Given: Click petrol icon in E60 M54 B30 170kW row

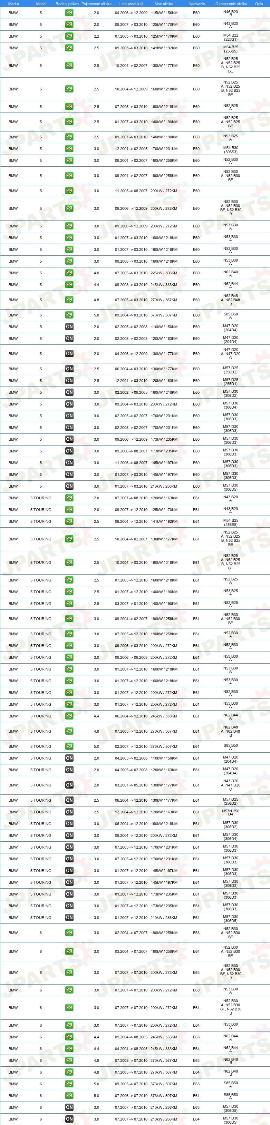Looking at the screenshot, I should [x=69, y=149].
